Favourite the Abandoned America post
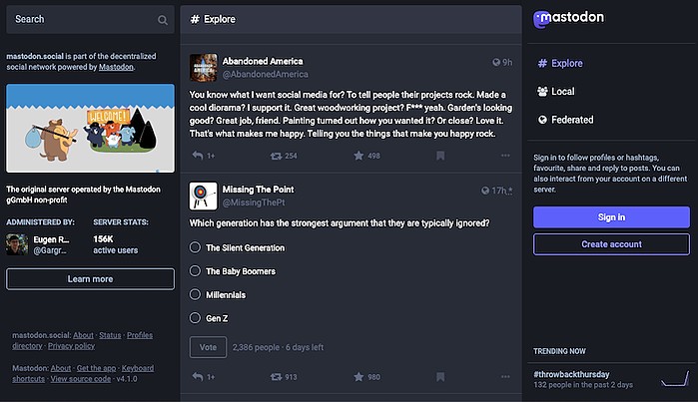This screenshot has width=698, height=402. pyautogui.click(x=357, y=156)
